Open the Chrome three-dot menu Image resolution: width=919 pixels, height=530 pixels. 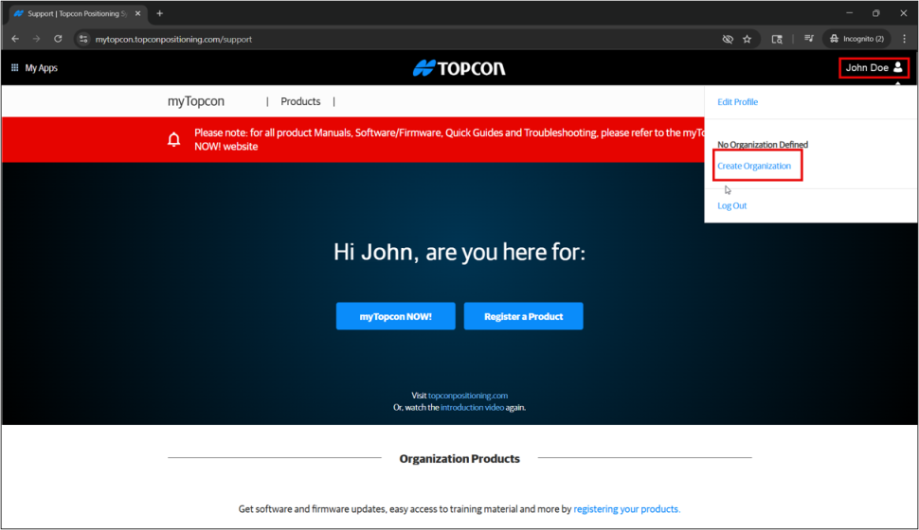tap(904, 39)
